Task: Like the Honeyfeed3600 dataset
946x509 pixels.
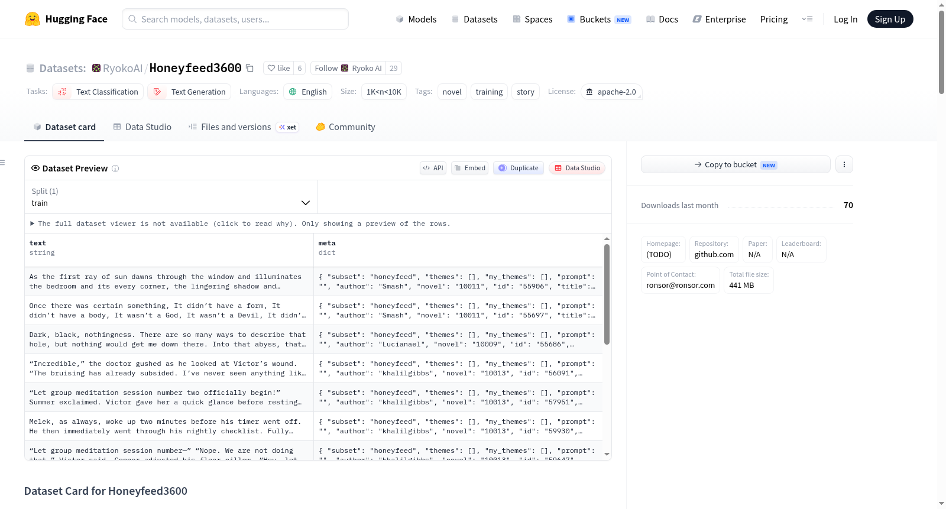Action: point(278,68)
